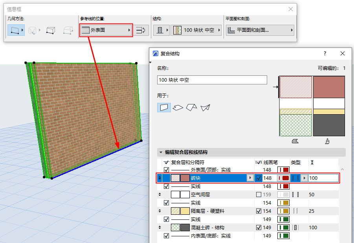The width and height of the screenshot is (354, 243).
Task: Select the 空气间层 skin row
Action: (x=248, y=194)
